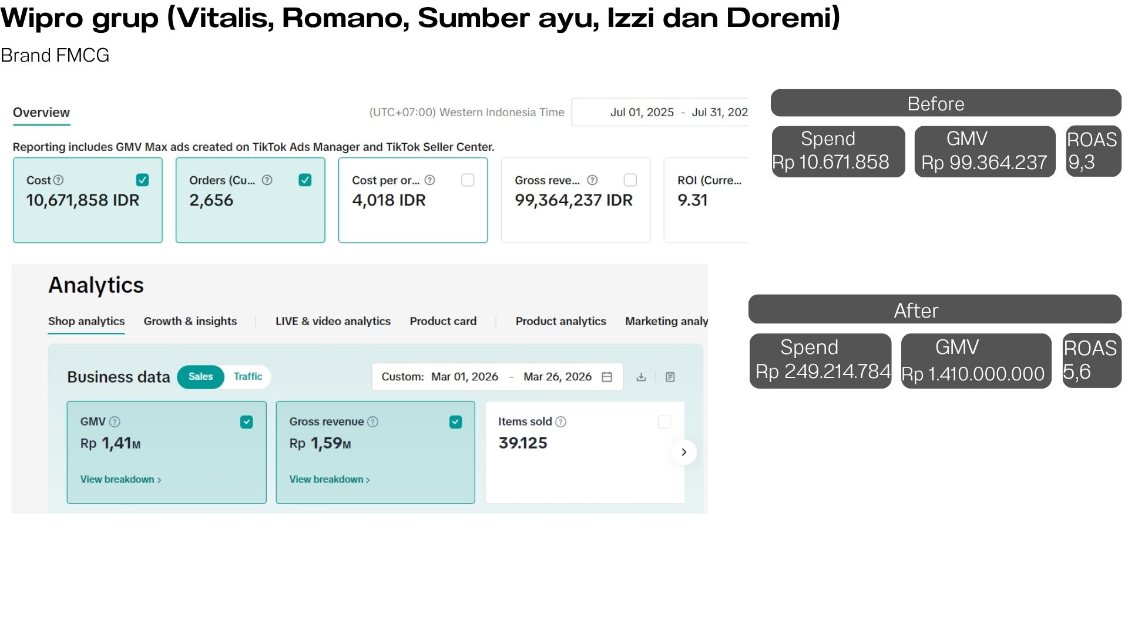Select the Gross revenue 99,364,237 IDR card

[x=576, y=200]
